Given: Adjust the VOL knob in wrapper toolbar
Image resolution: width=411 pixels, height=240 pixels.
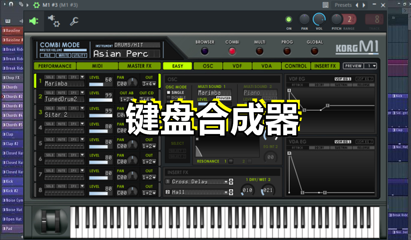Looking at the screenshot, I should (319, 19).
